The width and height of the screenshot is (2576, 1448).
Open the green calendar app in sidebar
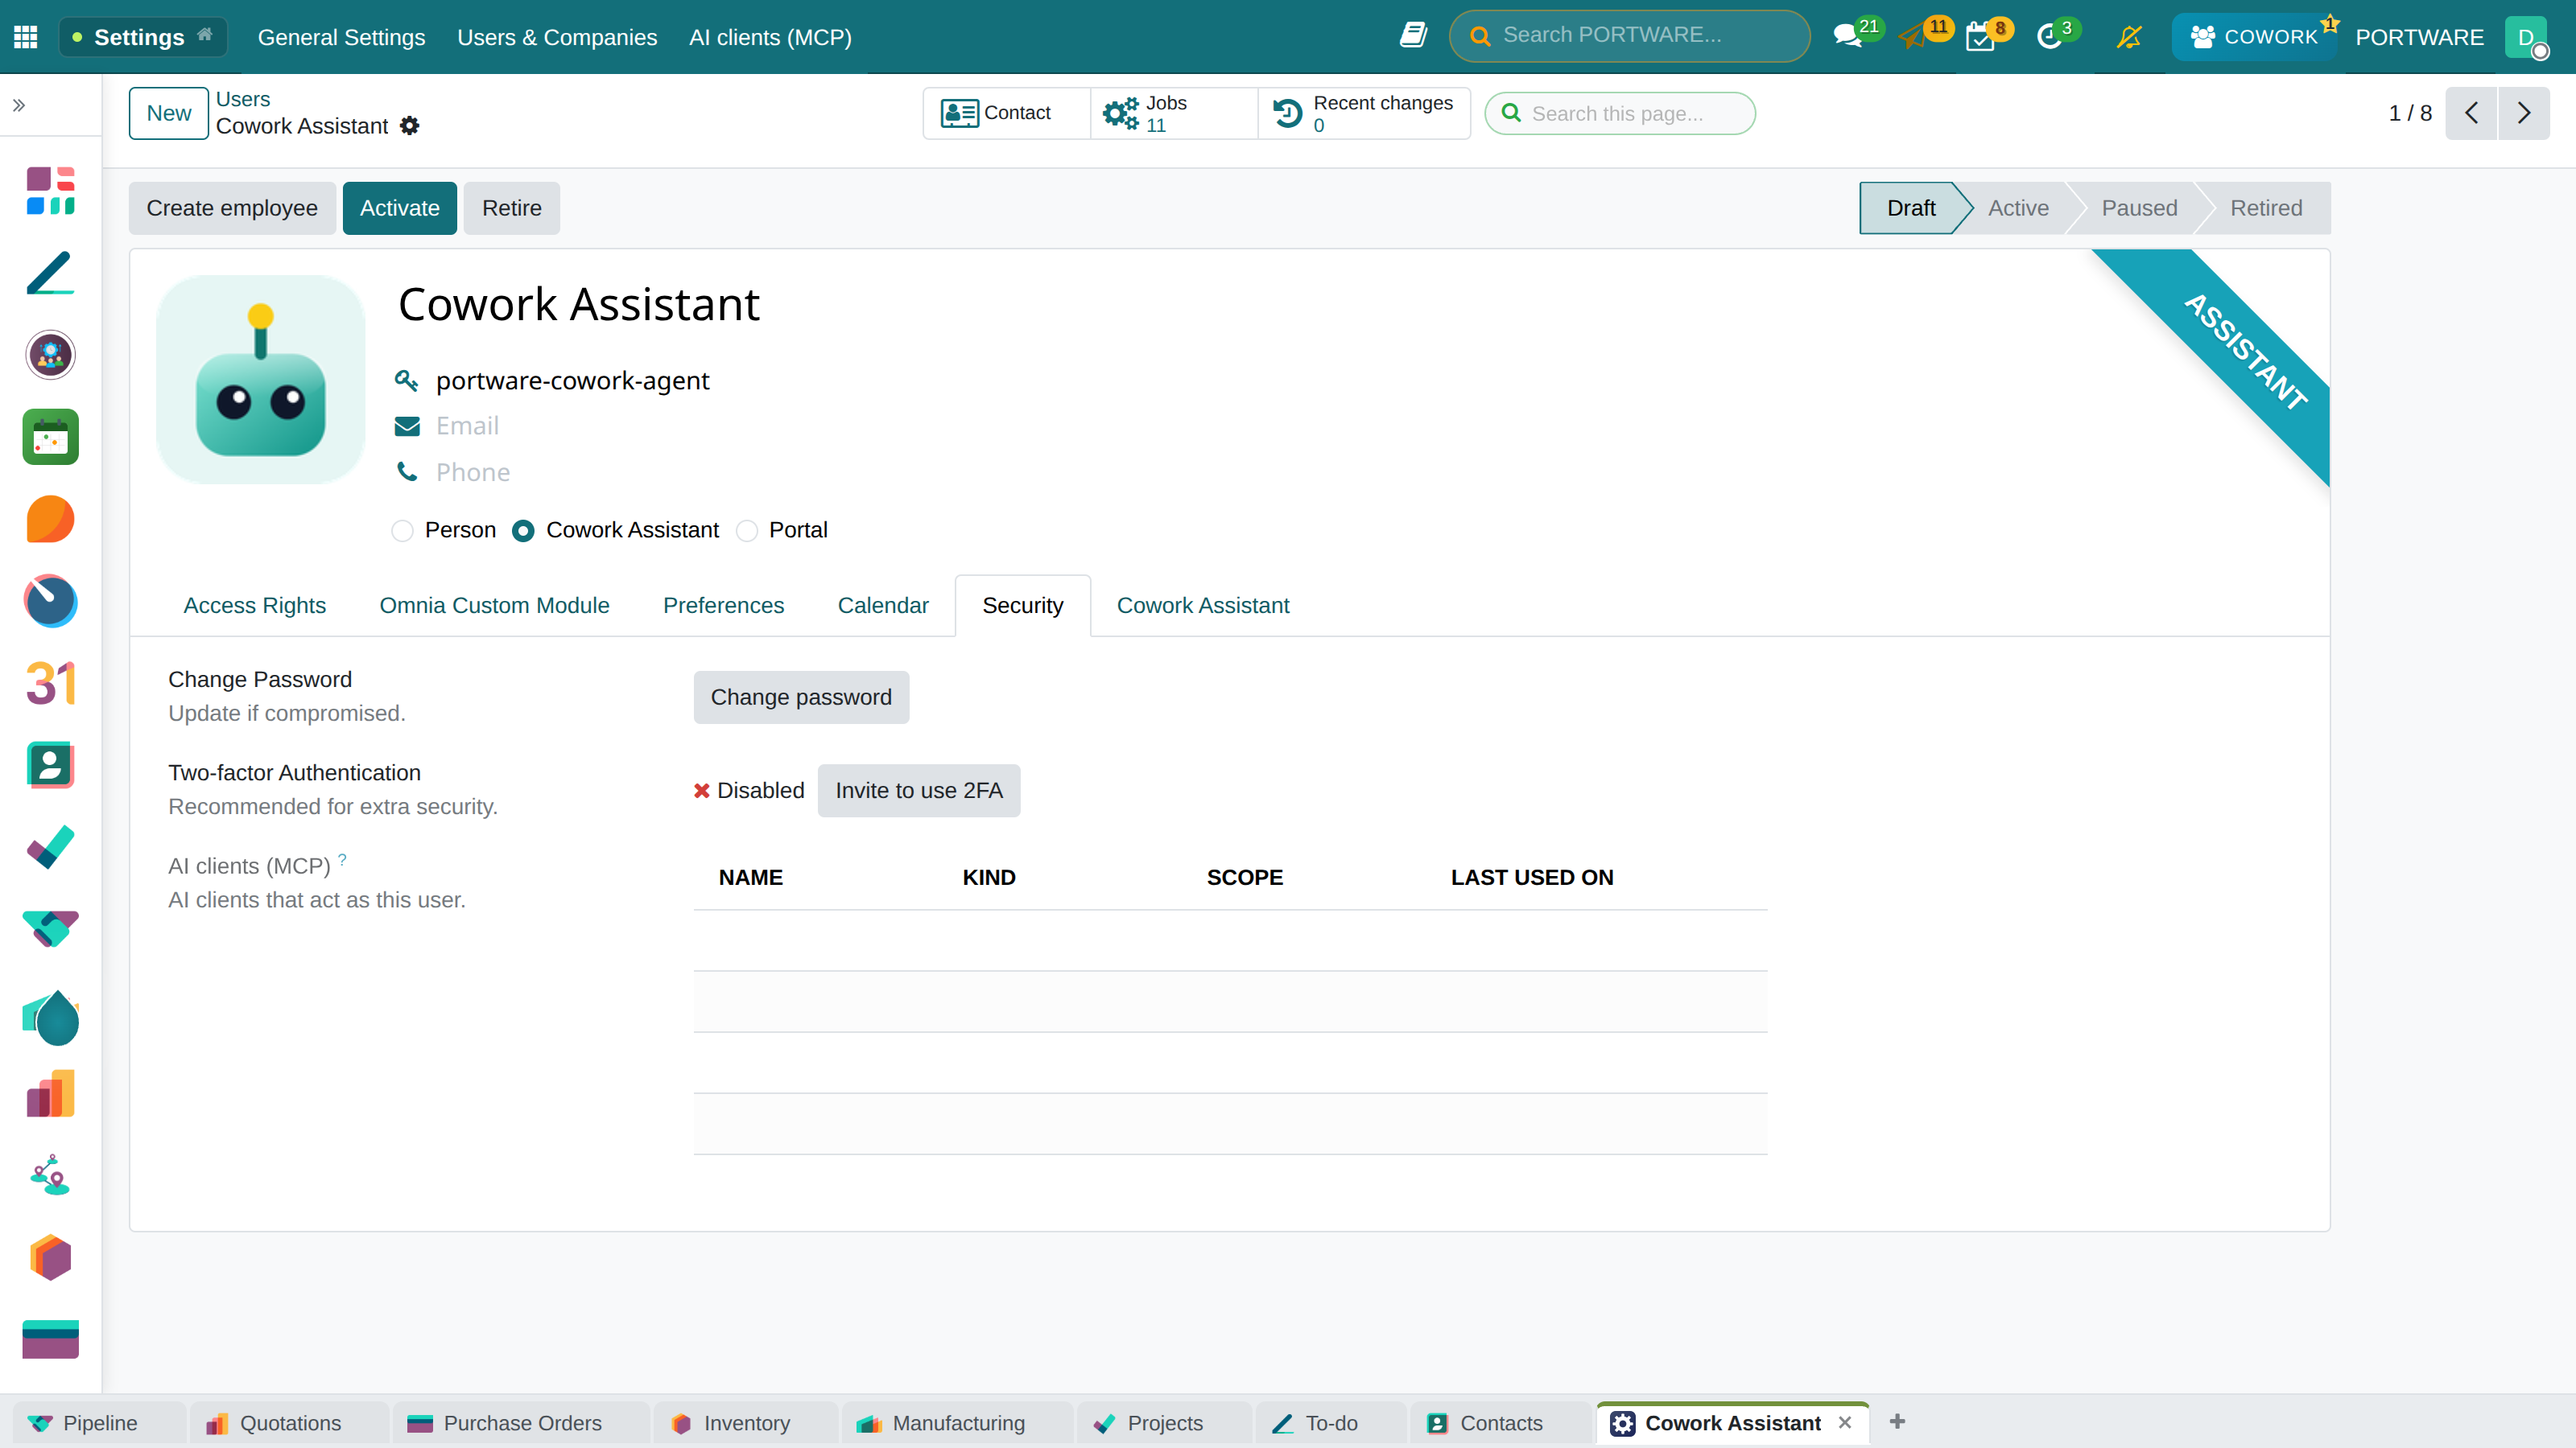coord(51,437)
